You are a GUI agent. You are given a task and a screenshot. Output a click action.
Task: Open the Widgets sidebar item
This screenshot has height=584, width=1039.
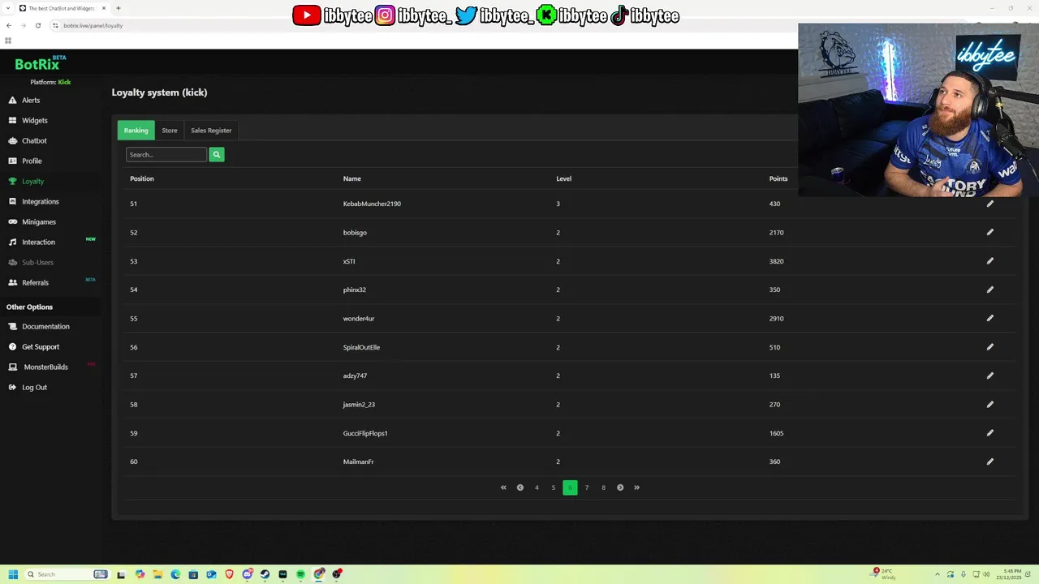pos(34,120)
